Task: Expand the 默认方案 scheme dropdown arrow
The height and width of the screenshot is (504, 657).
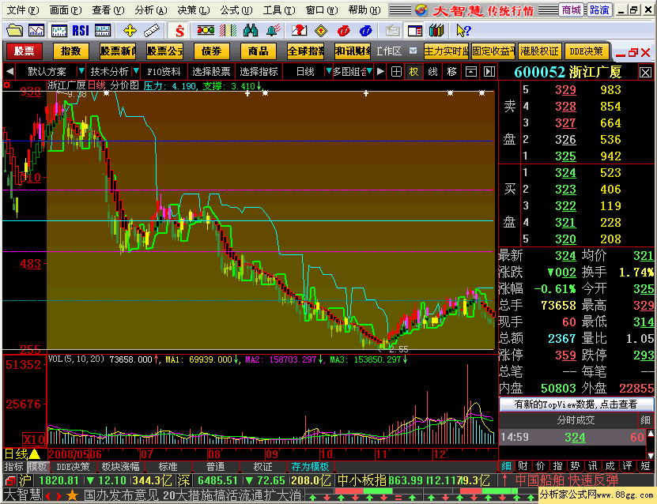Action: [81, 71]
